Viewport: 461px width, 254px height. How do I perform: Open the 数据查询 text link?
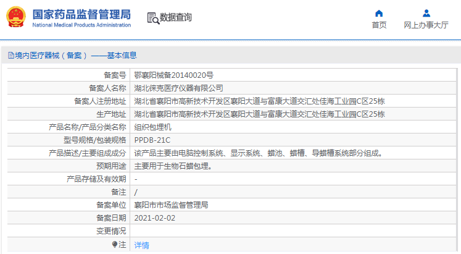[176, 18]
